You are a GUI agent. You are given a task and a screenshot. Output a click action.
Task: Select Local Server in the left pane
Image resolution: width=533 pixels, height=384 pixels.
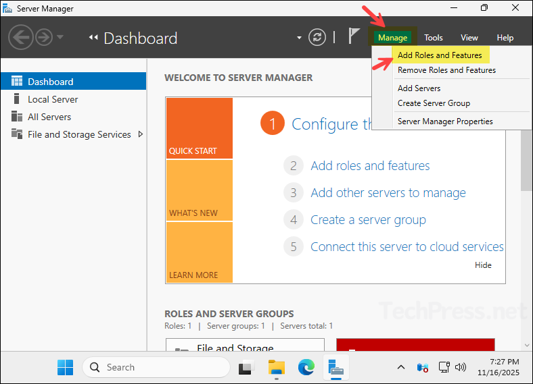pos(74,99)
